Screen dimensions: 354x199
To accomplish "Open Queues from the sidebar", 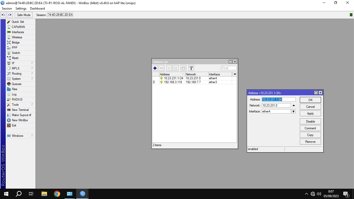I will click(20, 84).
